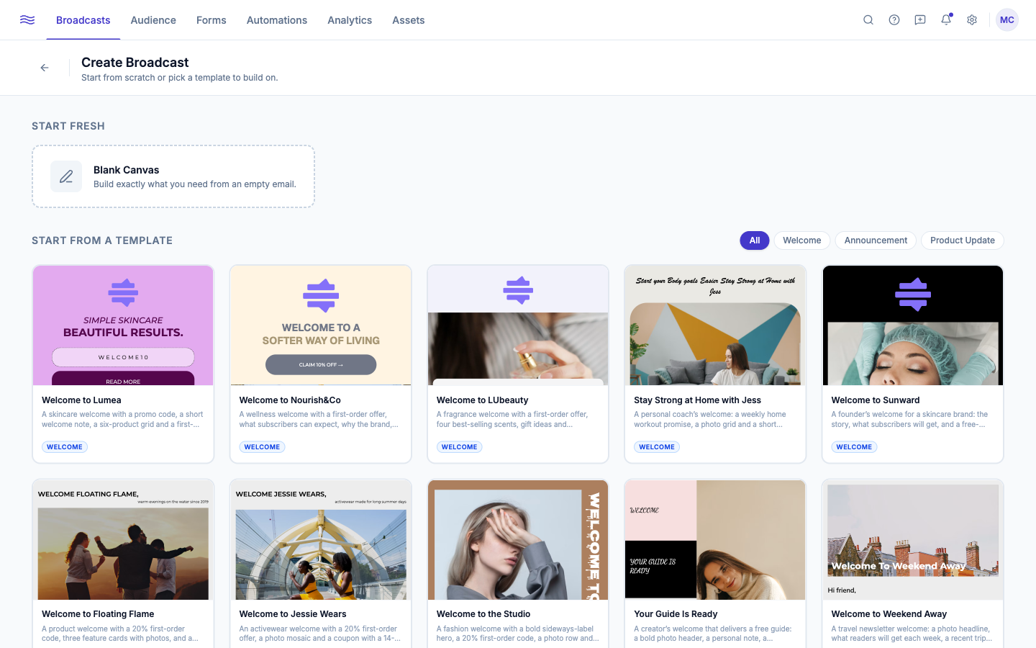Choose the Floating Flame template thumbnail
Viewport: 1036px width, 648px height.
click(123, 540)
